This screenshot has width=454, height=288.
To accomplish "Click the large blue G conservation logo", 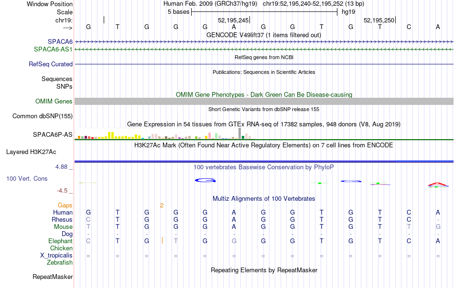I will (x=205, y=180).
